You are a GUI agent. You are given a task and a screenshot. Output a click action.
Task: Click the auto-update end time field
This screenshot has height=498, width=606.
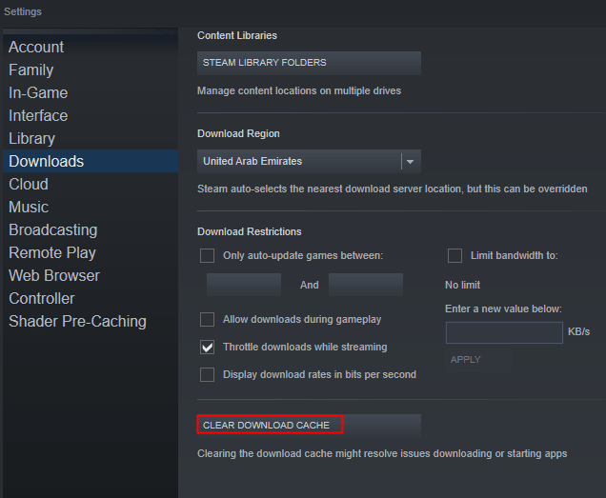[x=366, y=285]
